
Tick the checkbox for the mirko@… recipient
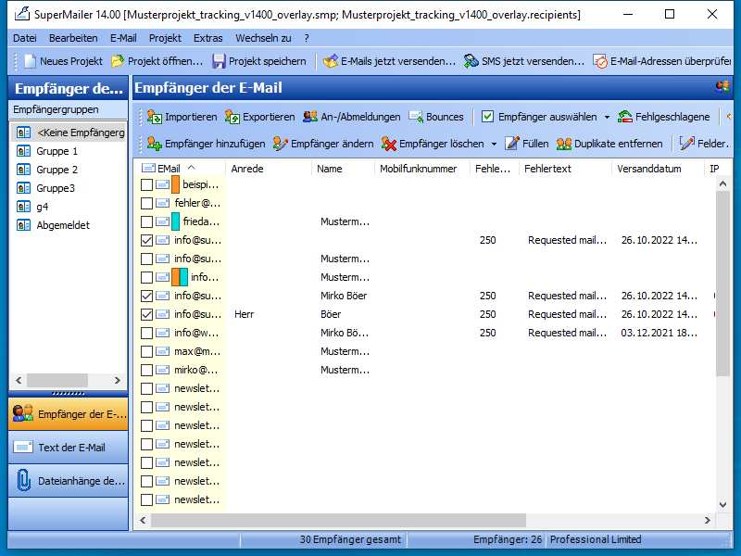coord(146,370)
